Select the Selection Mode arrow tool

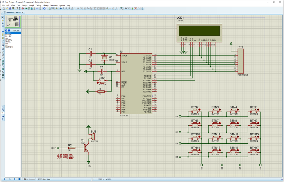point(3,17)
